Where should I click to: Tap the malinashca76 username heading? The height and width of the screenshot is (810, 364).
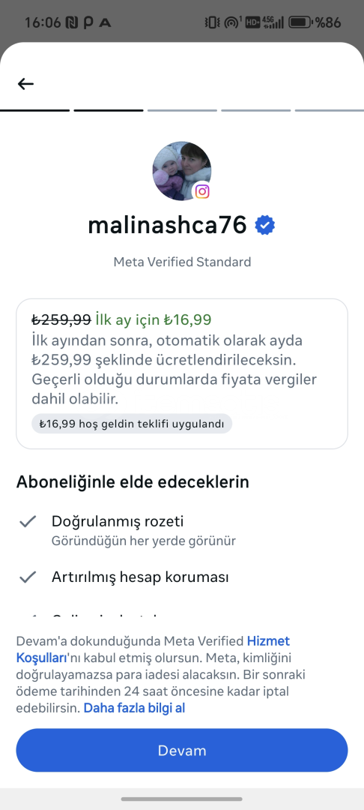pos(168,225)
